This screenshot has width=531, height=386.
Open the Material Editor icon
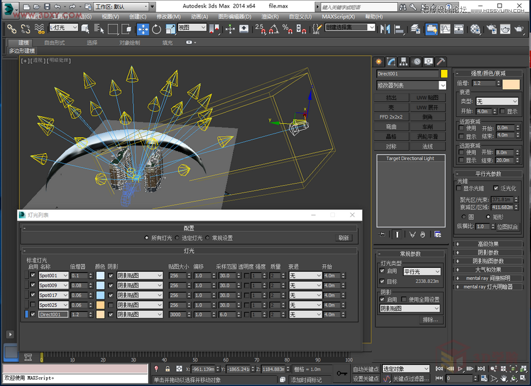click(x=475, y=28)
